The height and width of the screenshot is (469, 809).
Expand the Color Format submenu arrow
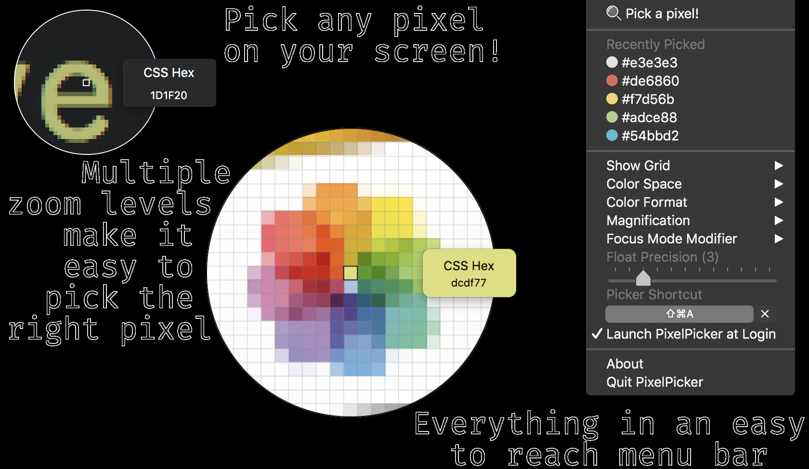click(x=779, y=202)
